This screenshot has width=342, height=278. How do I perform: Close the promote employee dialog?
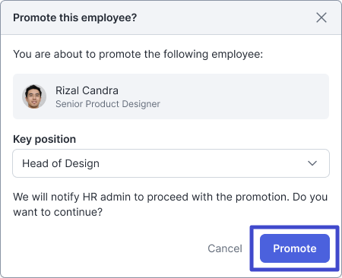tap(321, 17)
